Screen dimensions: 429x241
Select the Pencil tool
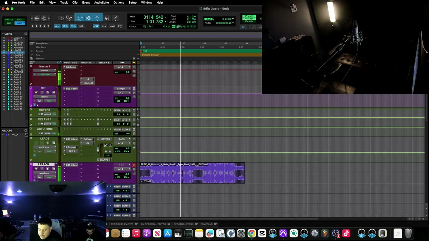(116, 18)
